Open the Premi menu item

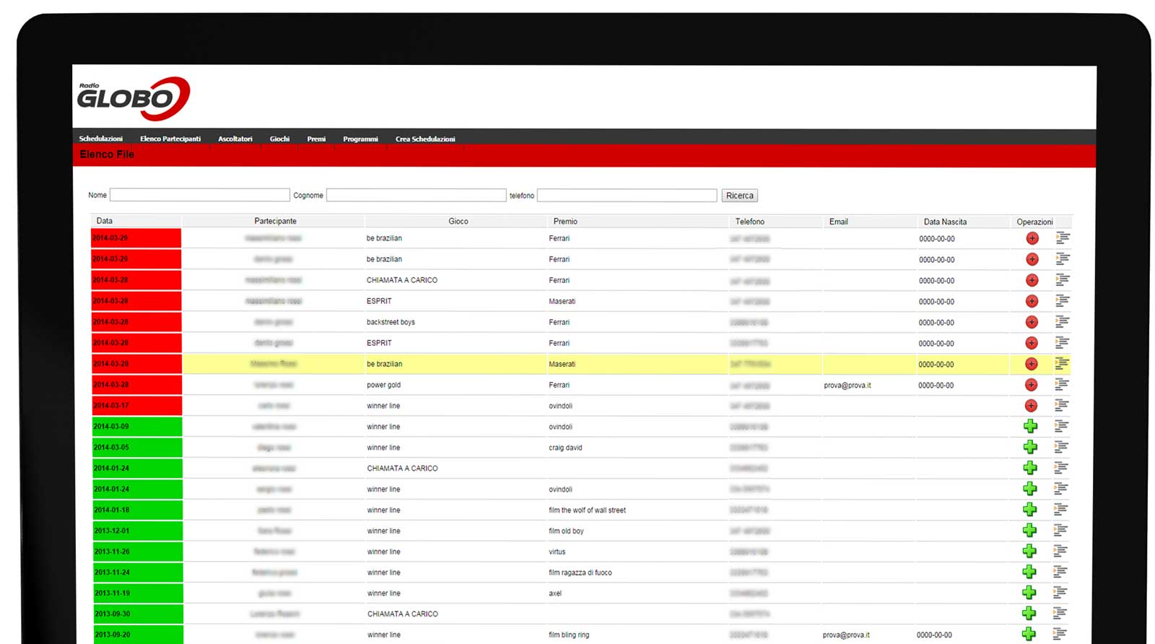click(x=316, y=139)
